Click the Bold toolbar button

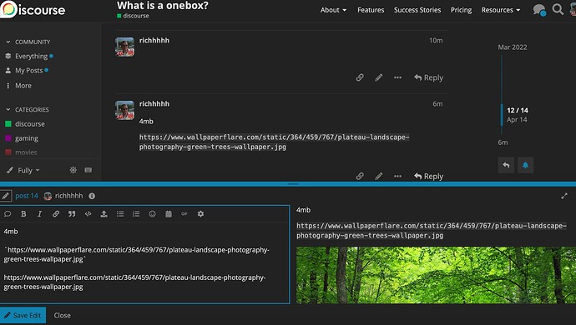23,214
